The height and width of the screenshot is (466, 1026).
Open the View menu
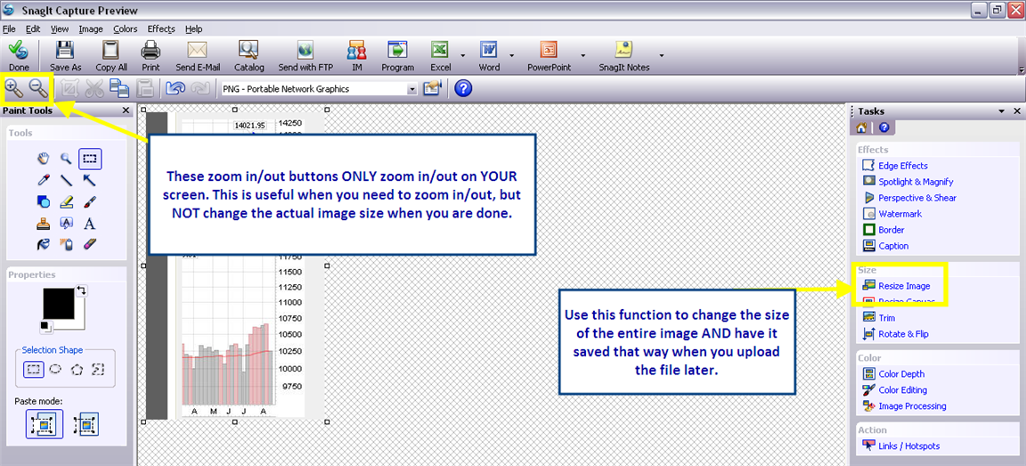pos(60,29)
